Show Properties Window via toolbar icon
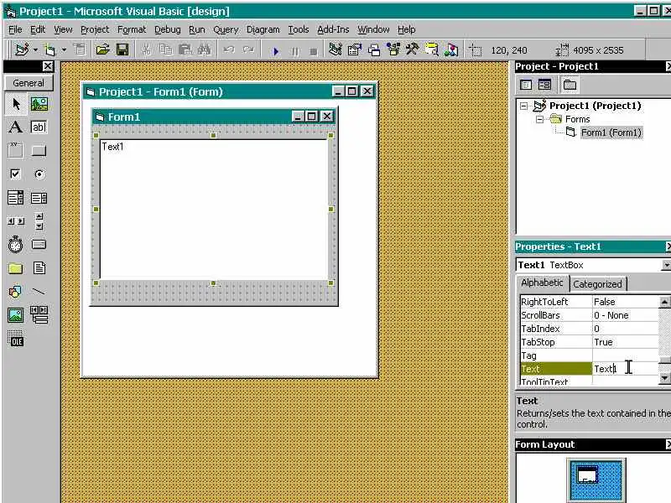 click(354, 50)
